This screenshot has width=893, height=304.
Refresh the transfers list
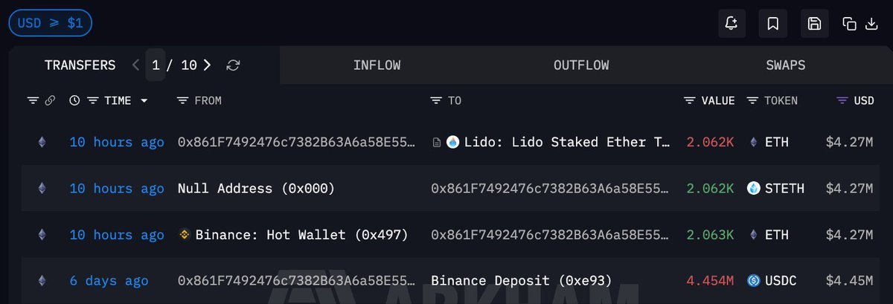[x=233, y=65]
